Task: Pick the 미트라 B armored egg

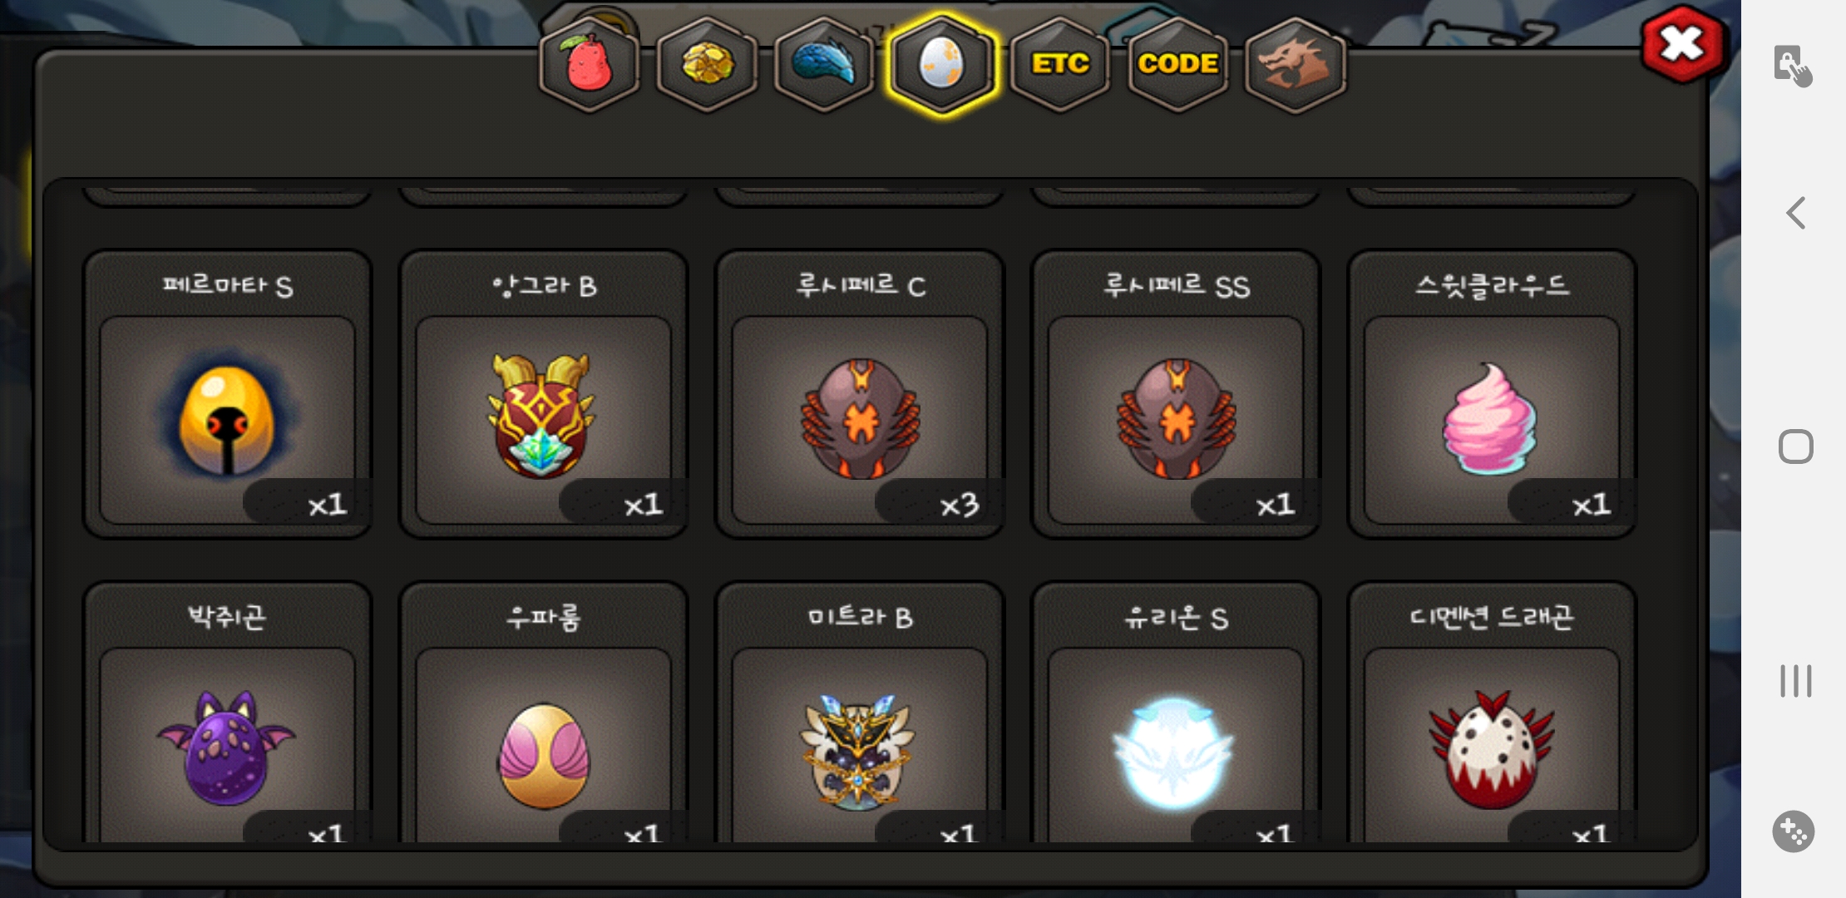Action: point(860,713)
